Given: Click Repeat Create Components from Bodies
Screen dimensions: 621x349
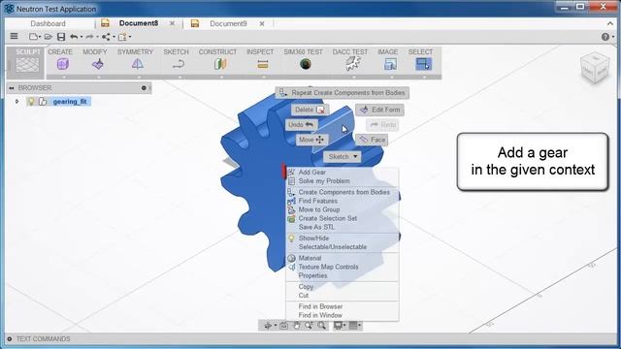Looking at the screenshot, I should [343, 93].
